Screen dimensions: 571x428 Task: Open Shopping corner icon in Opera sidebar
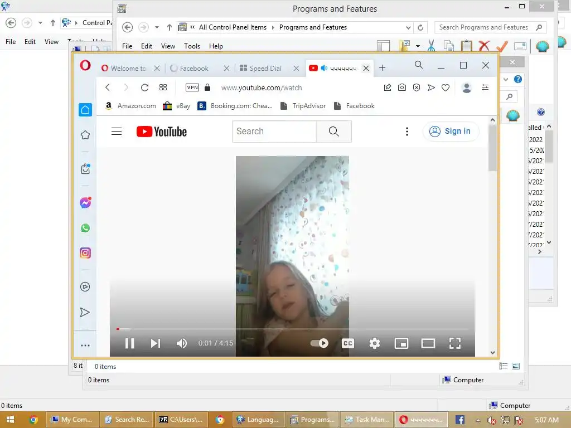(85, 169)
